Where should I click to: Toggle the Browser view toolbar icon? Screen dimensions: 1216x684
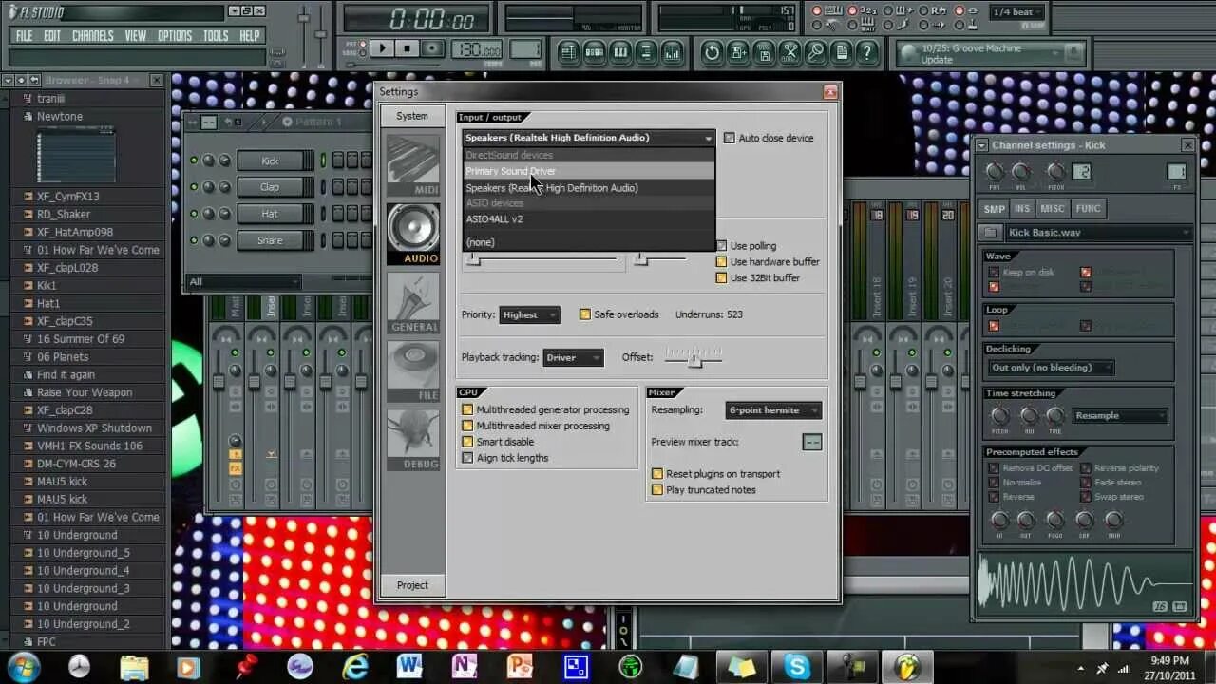pyautogui.click(x=647, y=52)
